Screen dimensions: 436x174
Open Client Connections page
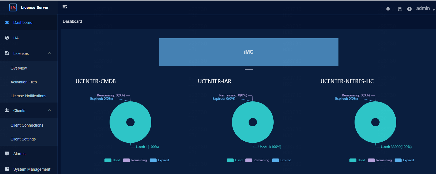tap(29, 125)
